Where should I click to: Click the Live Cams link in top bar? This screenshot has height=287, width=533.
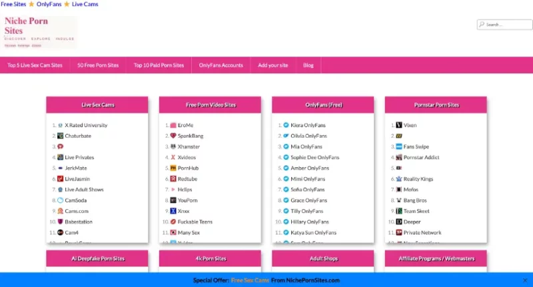click(85, 4)
